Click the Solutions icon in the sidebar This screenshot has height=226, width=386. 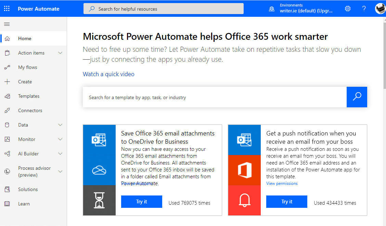coord(8,189)
